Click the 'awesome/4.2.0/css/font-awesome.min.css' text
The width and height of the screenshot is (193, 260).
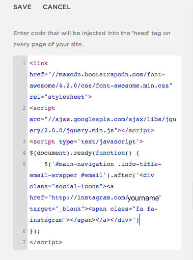click(x=101, y=86)
